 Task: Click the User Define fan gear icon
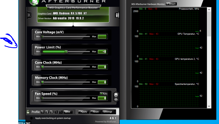(x=116, y=97)
